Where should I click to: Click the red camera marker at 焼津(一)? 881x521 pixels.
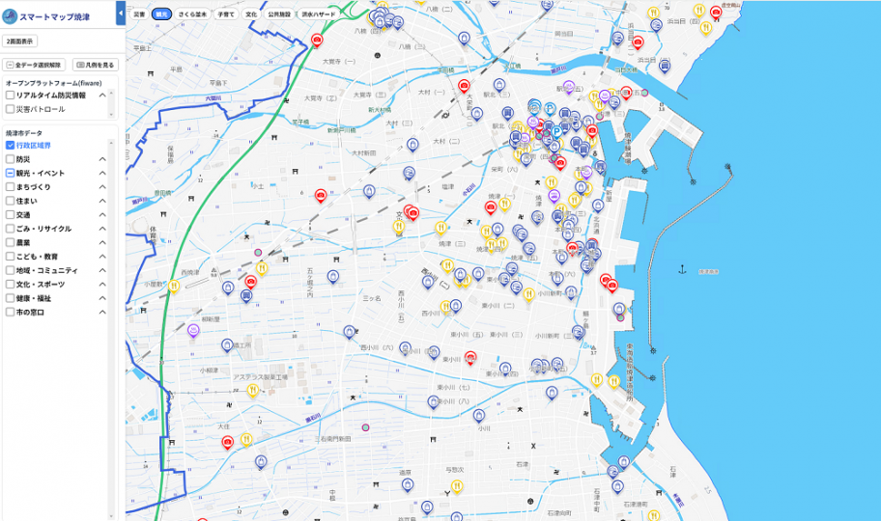coord(491,207)
